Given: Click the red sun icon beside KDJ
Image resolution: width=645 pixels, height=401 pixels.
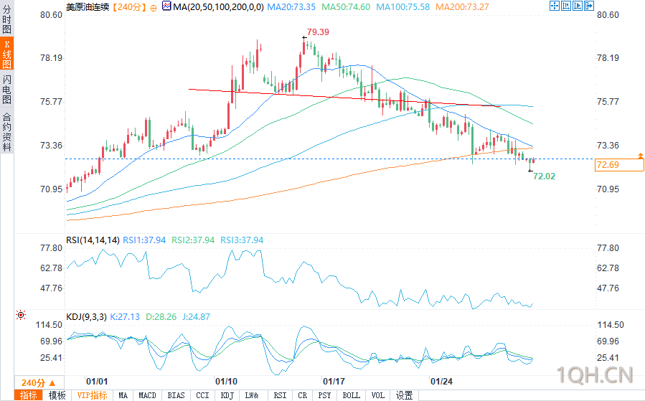Looking at the screenshot, I should (x=21, y=315).
